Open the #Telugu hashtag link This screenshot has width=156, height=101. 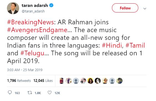32,53
